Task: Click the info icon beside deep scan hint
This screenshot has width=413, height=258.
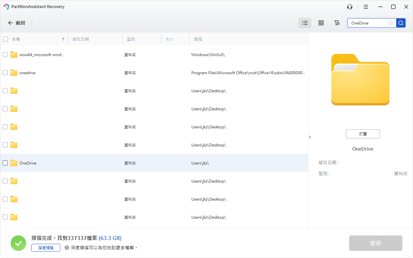Action: pyautogui.click(x=67, y=248)
